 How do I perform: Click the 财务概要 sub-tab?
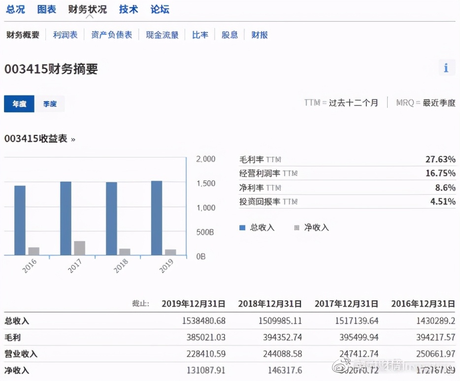coord(22,34)
